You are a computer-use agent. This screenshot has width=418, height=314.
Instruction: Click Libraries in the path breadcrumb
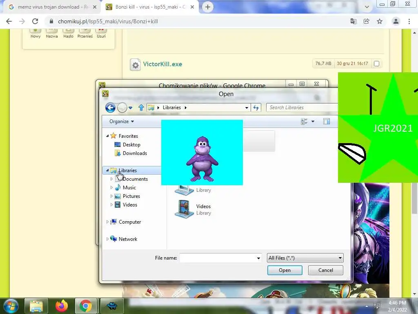click(x=172, y=108)
